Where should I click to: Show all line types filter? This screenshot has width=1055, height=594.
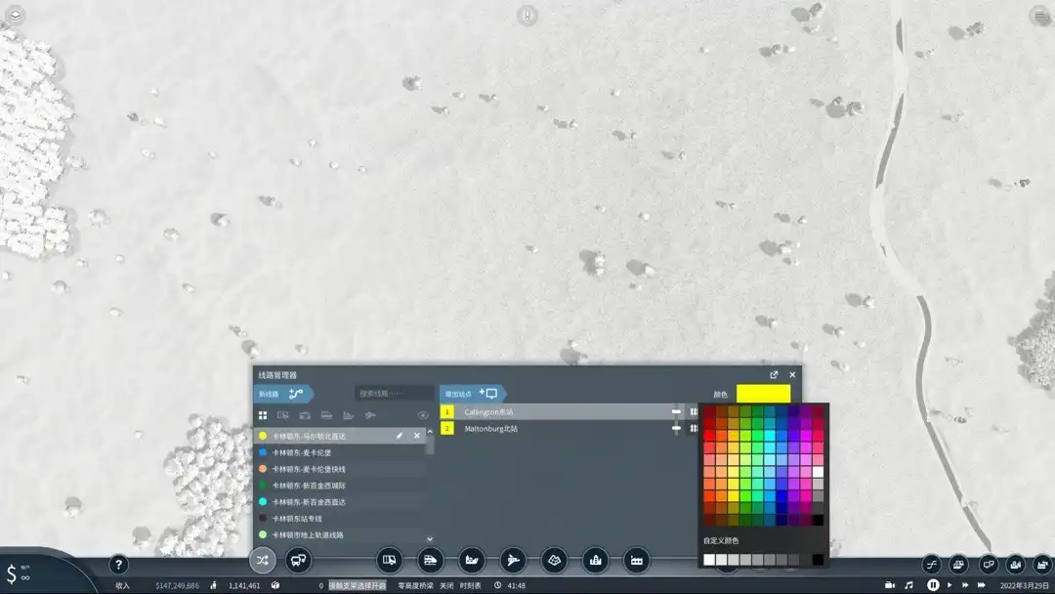263,415
